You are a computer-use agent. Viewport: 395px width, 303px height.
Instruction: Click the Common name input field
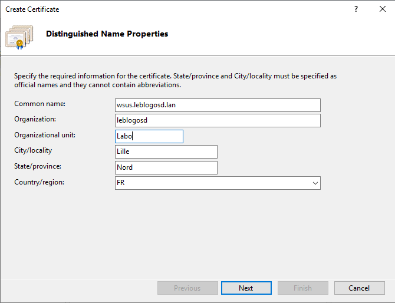218,105
